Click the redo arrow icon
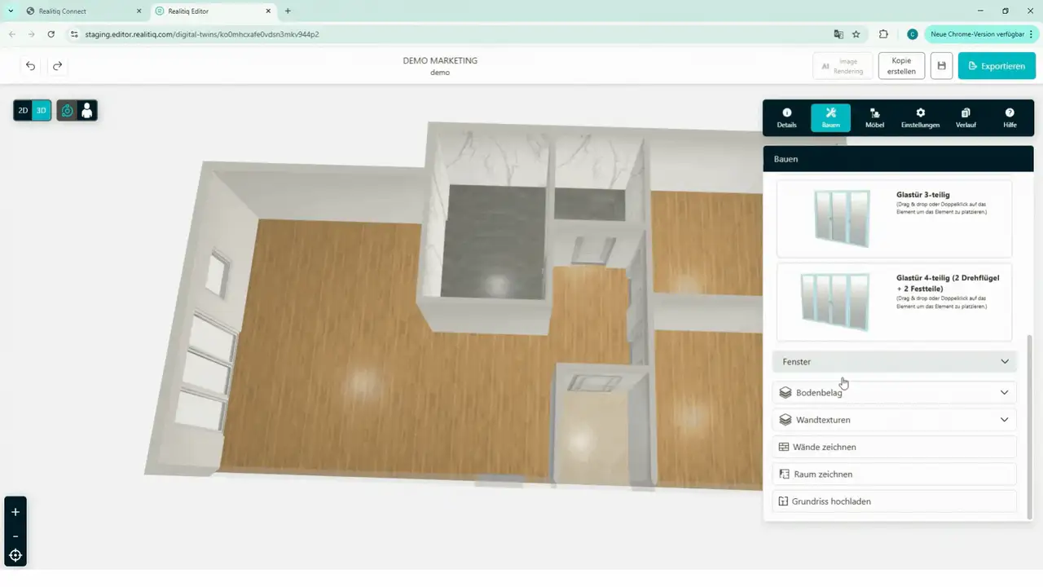This screenshot has height=587, width=1043. pyautogui.click(x=58, y=66)
